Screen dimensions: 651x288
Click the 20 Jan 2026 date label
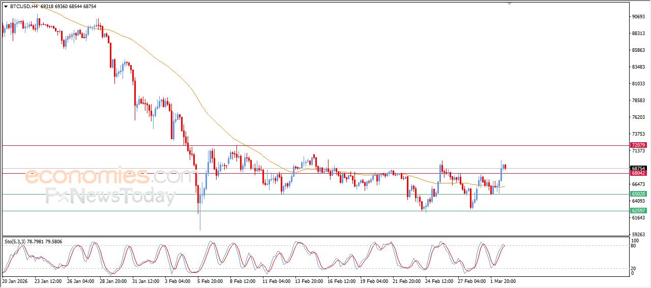click(15, 280)
